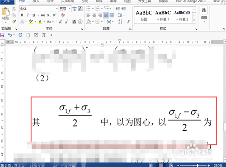Viewport: 226px width, 167px height.
Task: Clear all formatting with eraser icon
Action: pyautogui.click(x=63, y=15)
